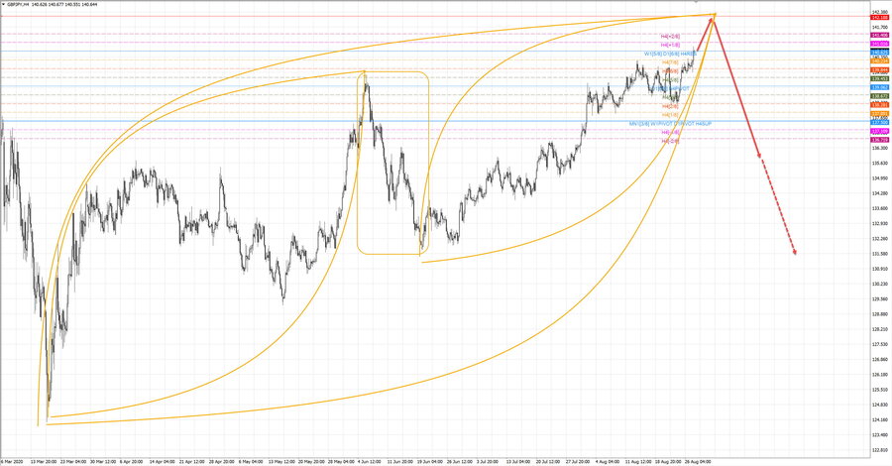
Task: Click the 13 May 12:00 time label
Action: pyautogui.click(x=281, y=461)
